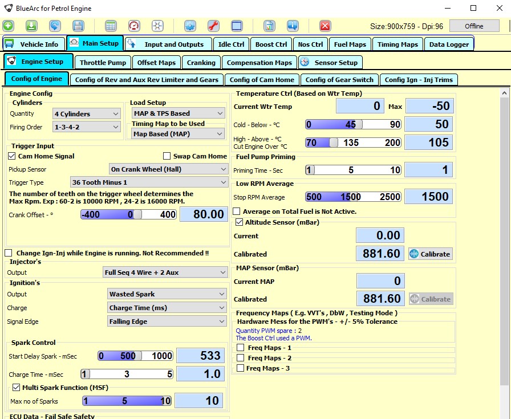Click the Offline status button
This screenshot has width=511, height=419.
coord(473,26)
